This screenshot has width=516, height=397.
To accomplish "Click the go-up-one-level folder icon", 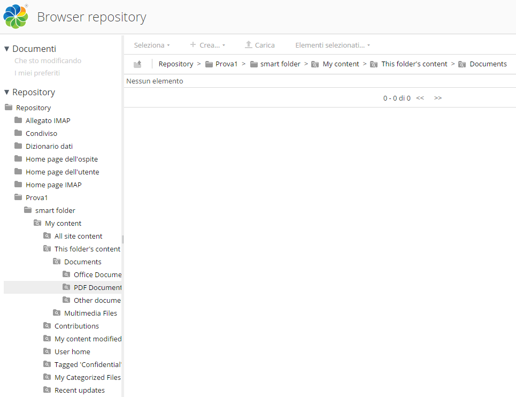I will point(137,64).
